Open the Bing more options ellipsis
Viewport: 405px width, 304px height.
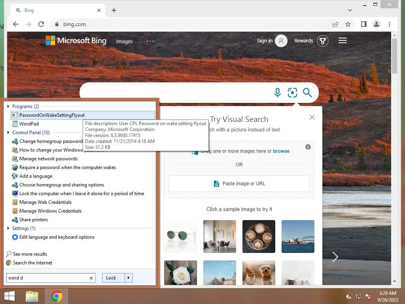[x=150, y=41]
